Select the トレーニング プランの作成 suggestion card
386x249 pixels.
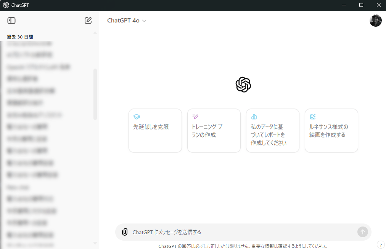pos(214,131)
